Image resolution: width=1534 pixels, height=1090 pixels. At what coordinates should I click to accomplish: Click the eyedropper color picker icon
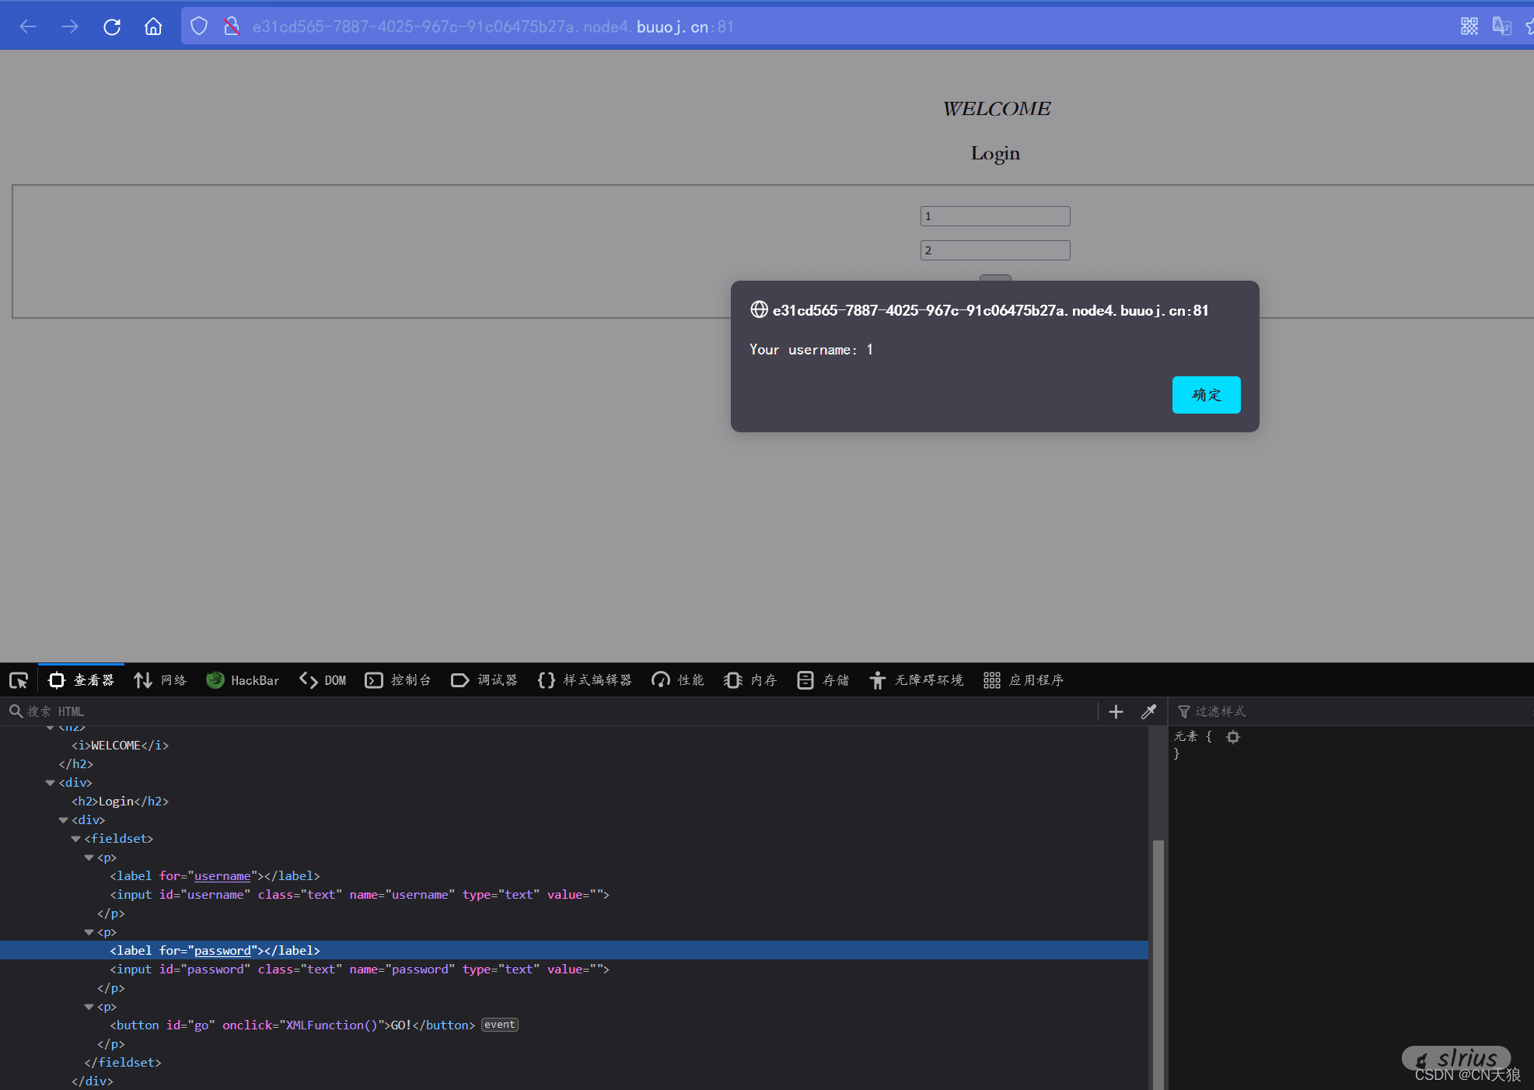tap(1148, 711)
